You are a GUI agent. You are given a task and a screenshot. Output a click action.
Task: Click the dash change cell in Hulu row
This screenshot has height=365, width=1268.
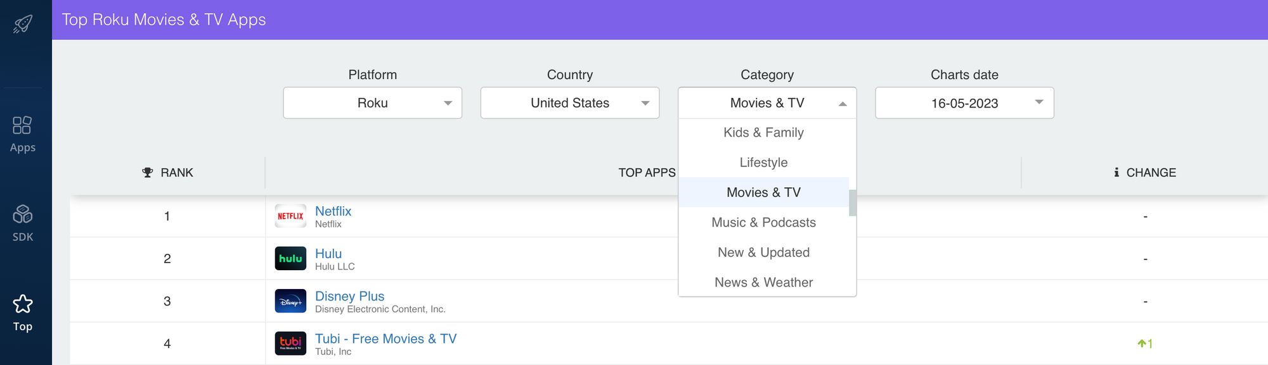pos(1145,259)
